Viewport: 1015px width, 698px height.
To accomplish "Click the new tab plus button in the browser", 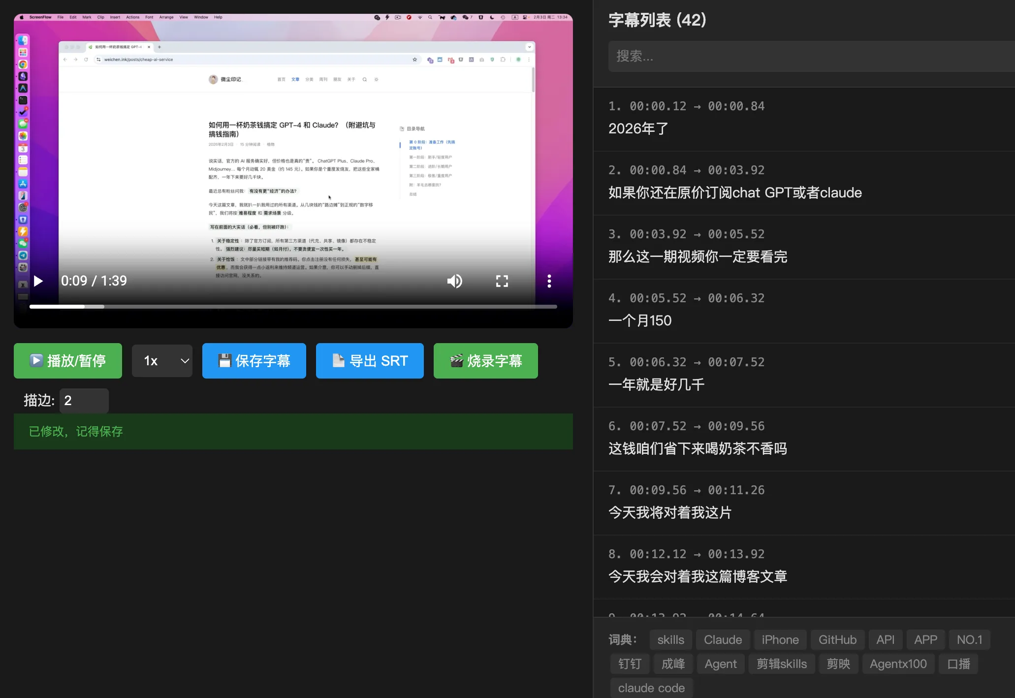I will coord(159,47).
